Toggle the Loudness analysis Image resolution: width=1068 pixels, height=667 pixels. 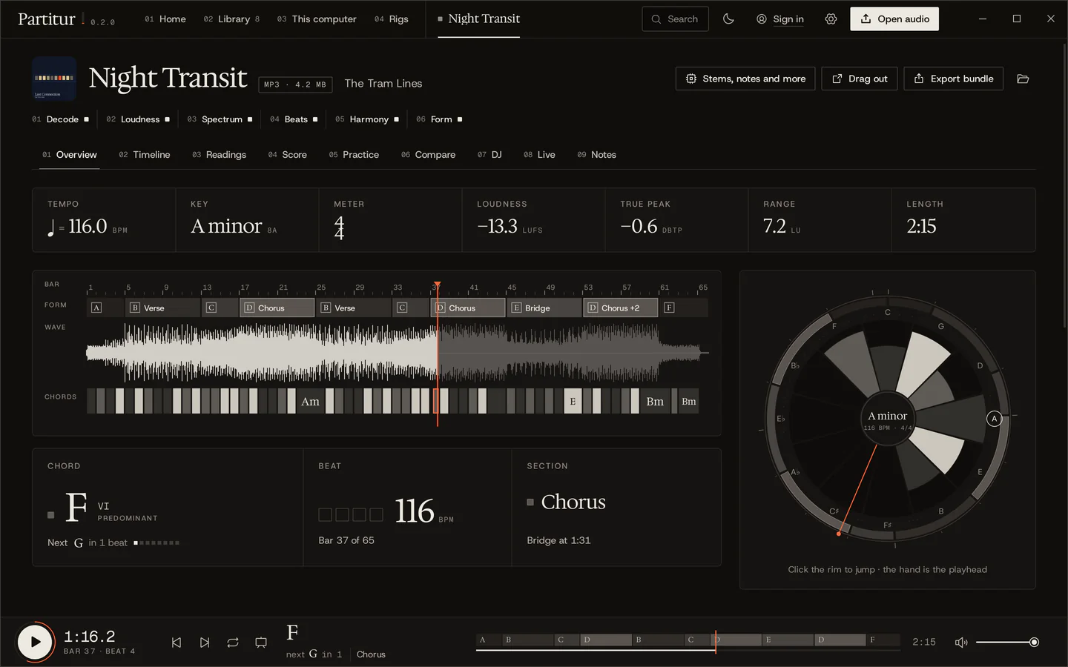pyautogui.click(x=138, y=119)
